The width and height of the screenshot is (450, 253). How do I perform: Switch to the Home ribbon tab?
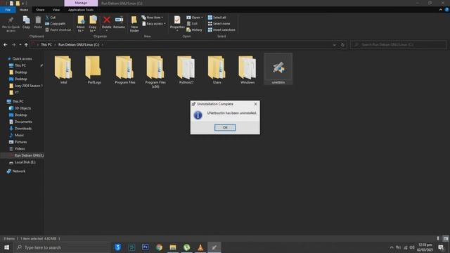coord(24,10)
